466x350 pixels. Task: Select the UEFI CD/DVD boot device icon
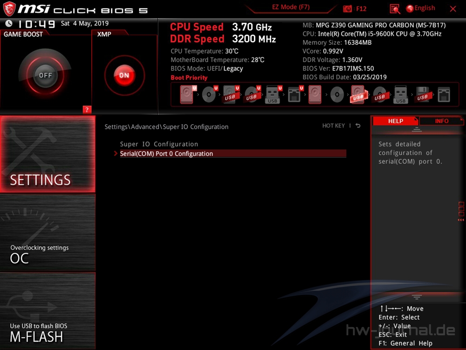coord(210,95)
